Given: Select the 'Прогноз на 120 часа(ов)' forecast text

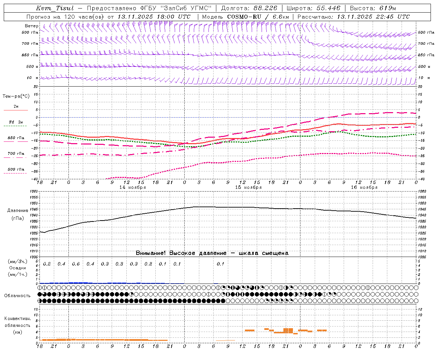Looking at the screenshot, I should pyautogui.click(x=65, y=17).
